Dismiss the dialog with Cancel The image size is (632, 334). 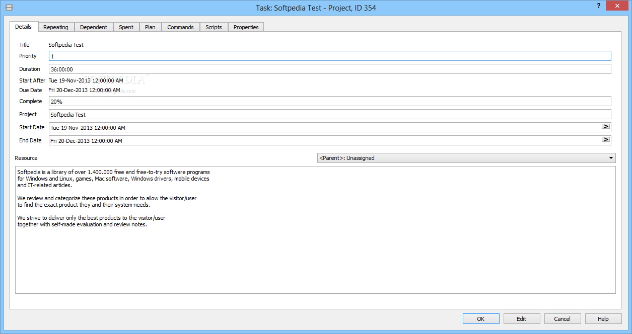click(x=563, y=319)
